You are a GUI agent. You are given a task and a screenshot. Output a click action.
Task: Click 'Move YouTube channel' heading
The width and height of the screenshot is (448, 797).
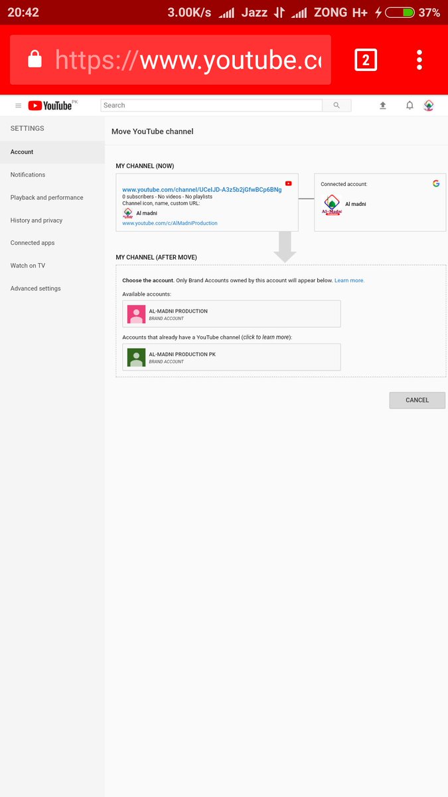click(x=153, y=132)
